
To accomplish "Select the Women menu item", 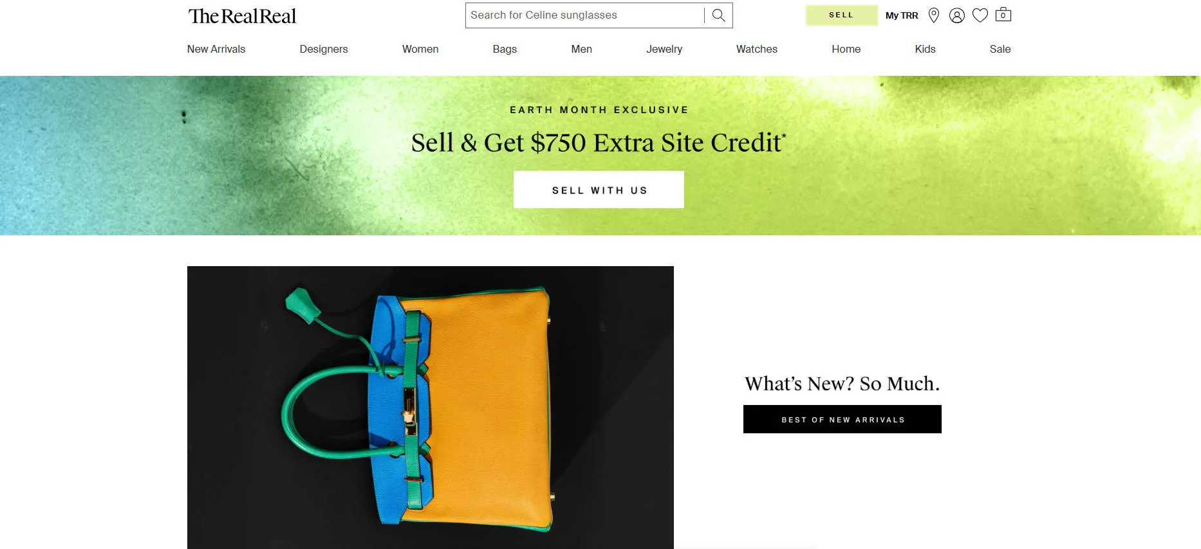I will (x=420, y=49).
